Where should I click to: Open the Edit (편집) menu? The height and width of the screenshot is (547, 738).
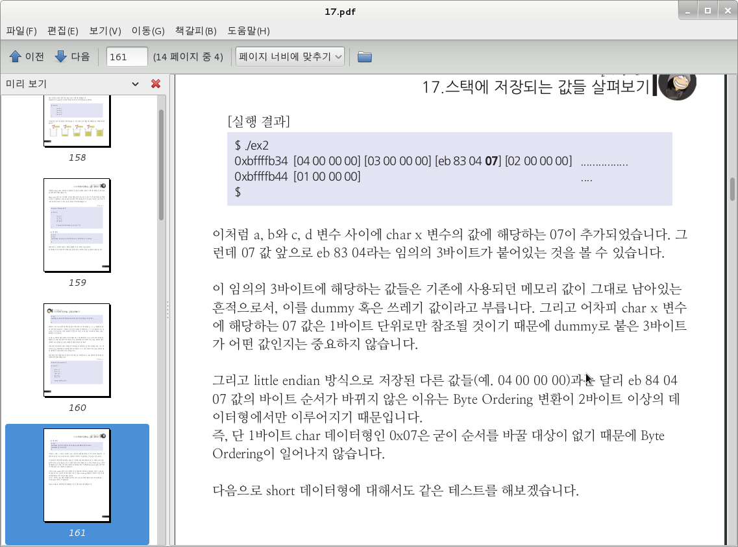(x=62, y=31)
